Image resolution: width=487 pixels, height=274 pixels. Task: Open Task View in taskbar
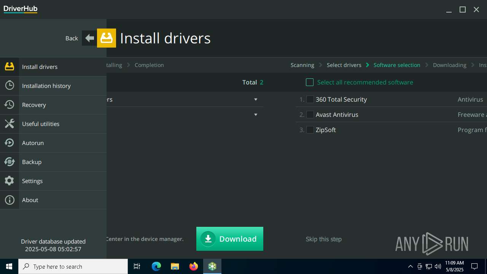(137, 266)
